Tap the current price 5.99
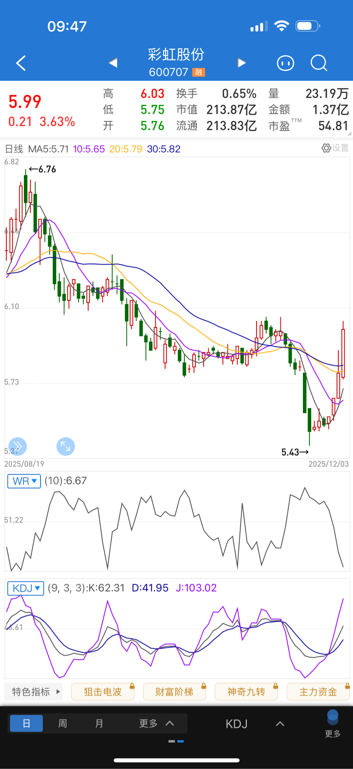This screenshot has width=353, height=769. click(25, 101)
